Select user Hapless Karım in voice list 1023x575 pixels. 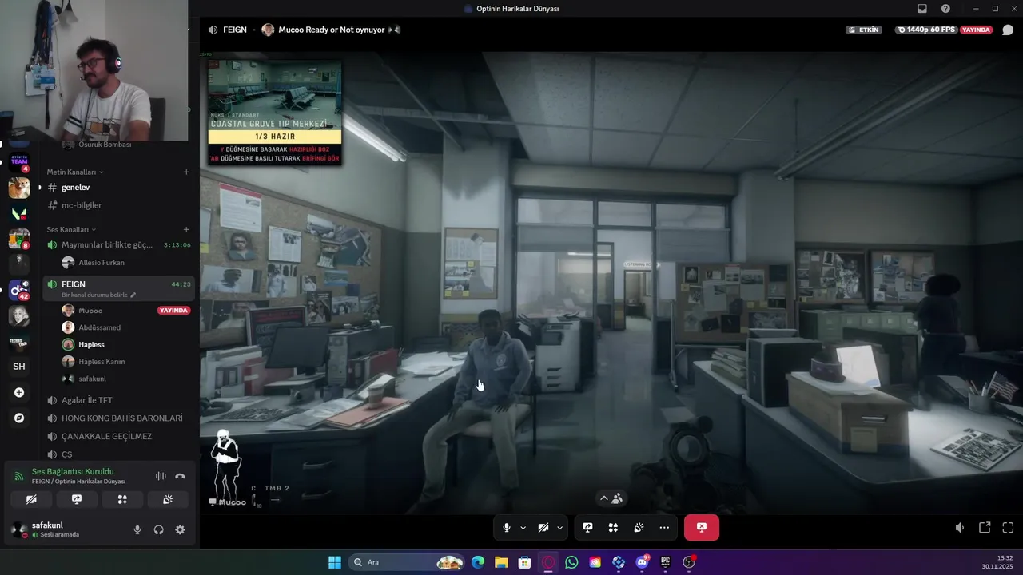[x=125, y=361]
